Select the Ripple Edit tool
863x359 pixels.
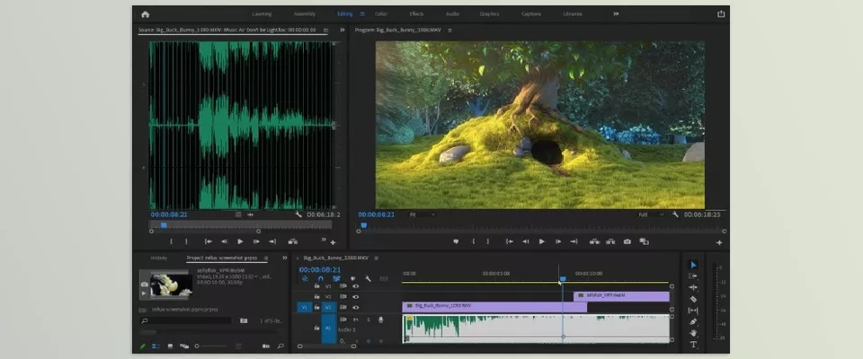point(693,287)
